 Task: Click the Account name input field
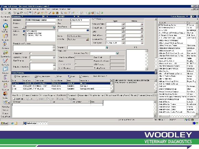point(41,20)
